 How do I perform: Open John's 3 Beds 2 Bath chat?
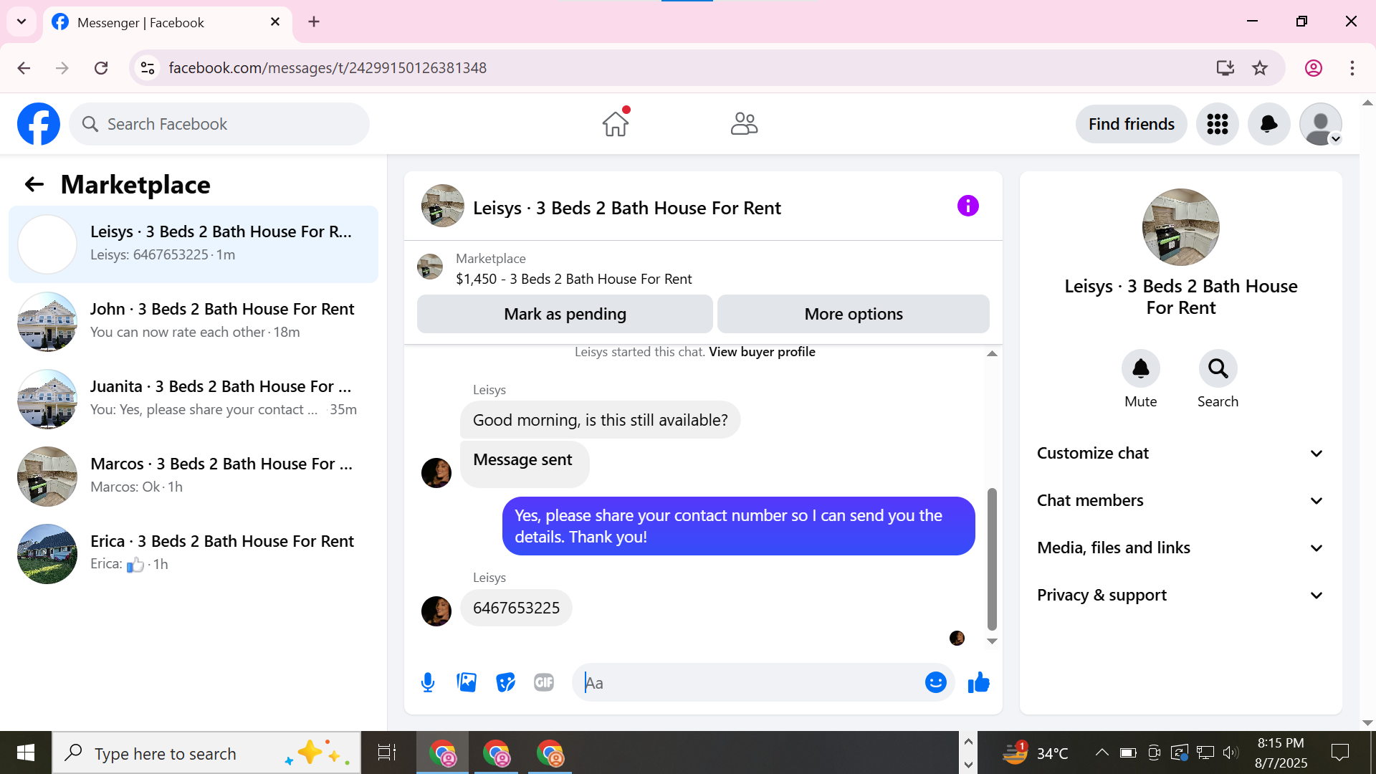pos(193,322)
